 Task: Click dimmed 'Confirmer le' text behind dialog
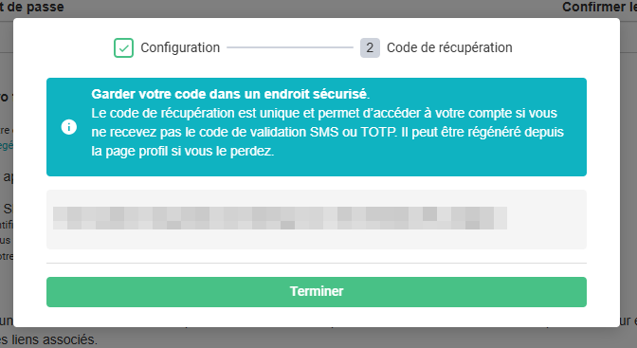pos(599,7)
